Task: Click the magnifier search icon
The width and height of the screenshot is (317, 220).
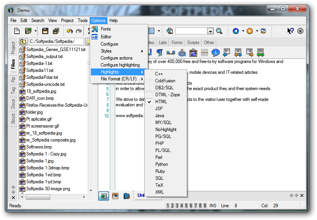Action: pyautogui.click(x=219, y=31)
